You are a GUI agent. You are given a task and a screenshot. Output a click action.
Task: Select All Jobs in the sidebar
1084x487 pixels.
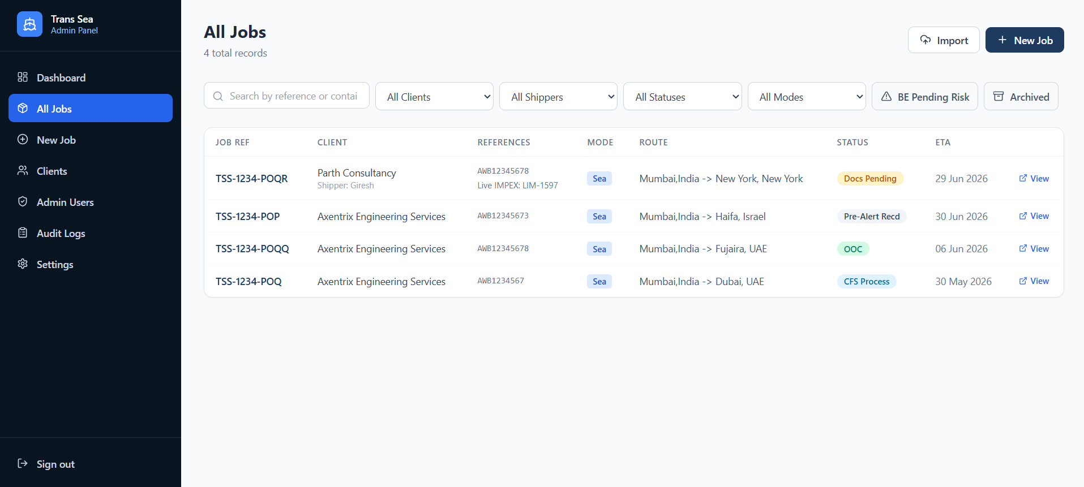91,108
